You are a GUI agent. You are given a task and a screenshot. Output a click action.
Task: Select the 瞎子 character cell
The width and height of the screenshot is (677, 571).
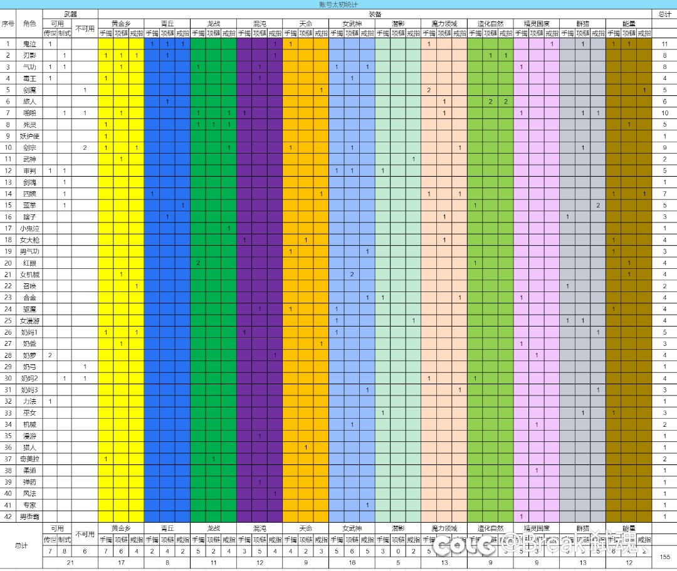coord(29,217)
